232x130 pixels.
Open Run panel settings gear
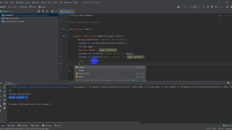[228, 83]
